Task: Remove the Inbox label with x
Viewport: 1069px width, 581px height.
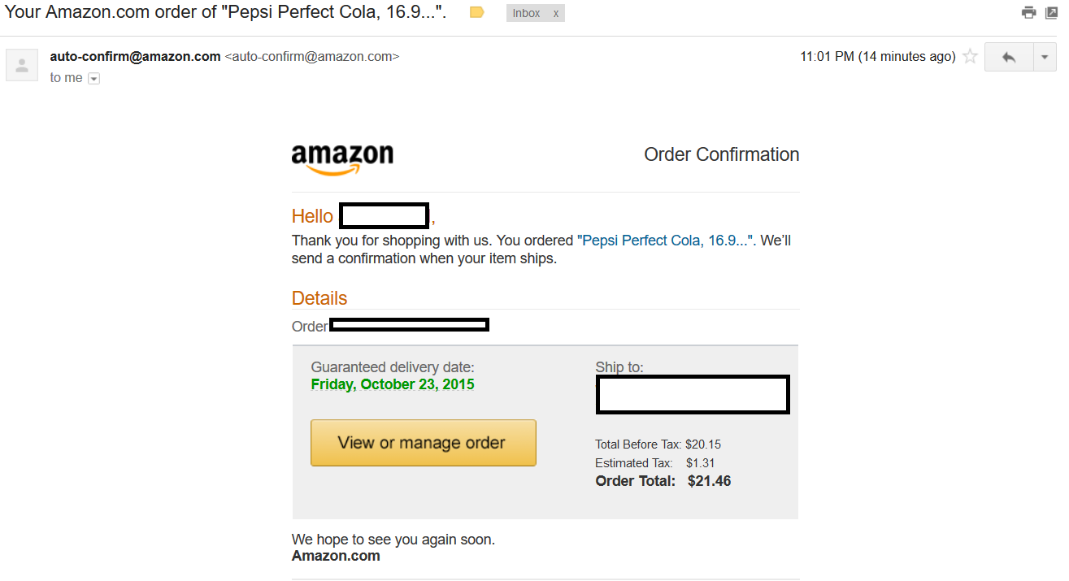Action: (556, 13)
